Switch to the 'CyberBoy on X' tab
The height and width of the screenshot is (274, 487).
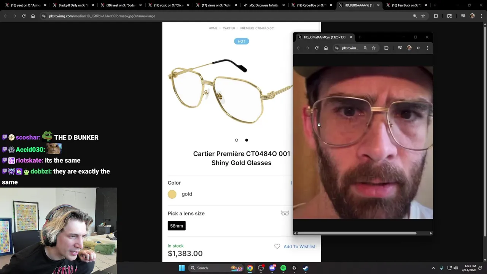point(311,5)
